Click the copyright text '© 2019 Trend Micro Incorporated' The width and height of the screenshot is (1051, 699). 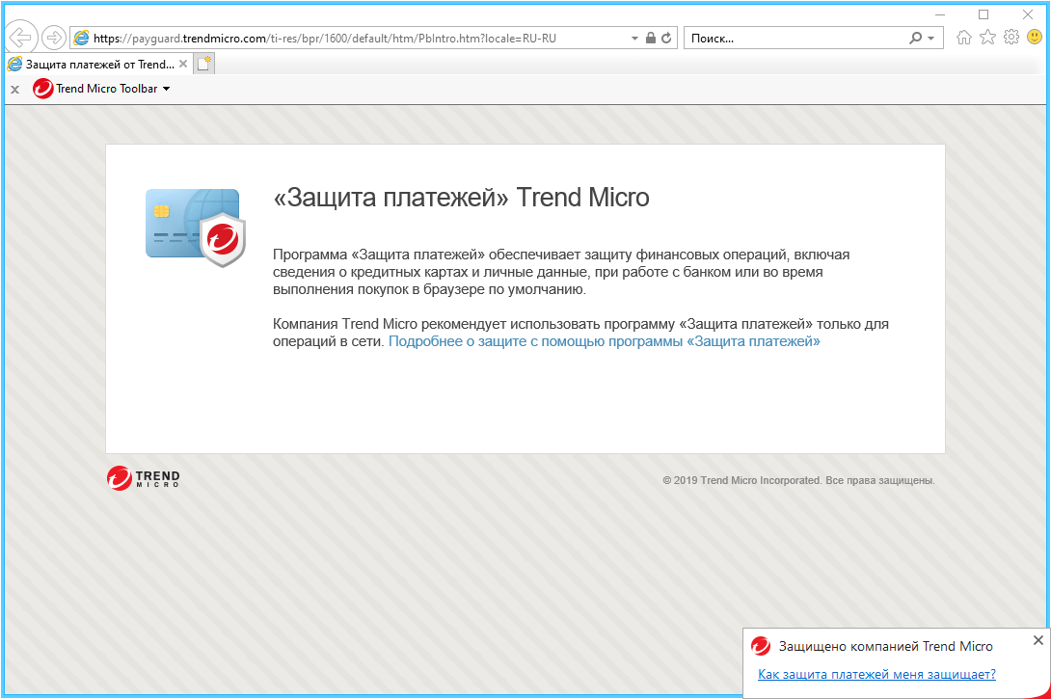pyautogui.click(x=741, y=480)
